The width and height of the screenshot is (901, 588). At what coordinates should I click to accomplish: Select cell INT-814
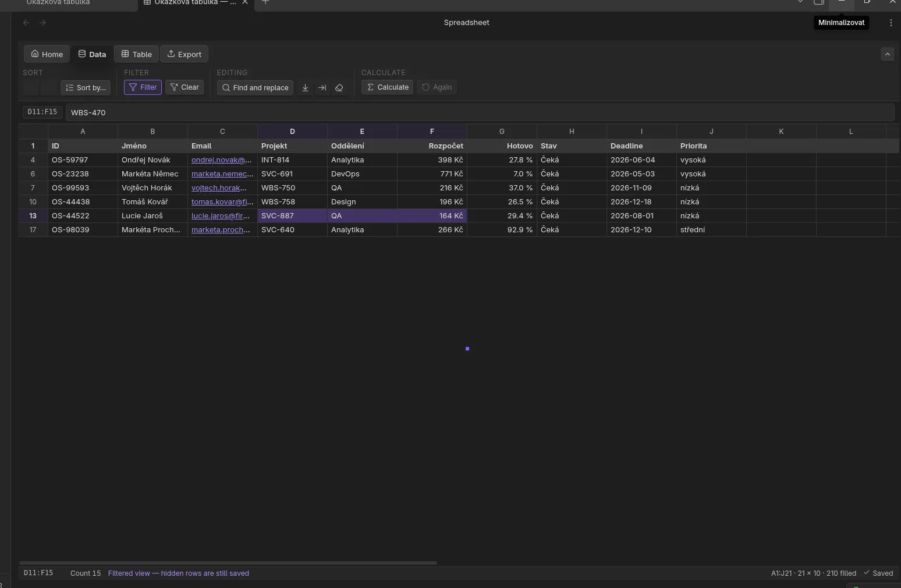[292, 160]
